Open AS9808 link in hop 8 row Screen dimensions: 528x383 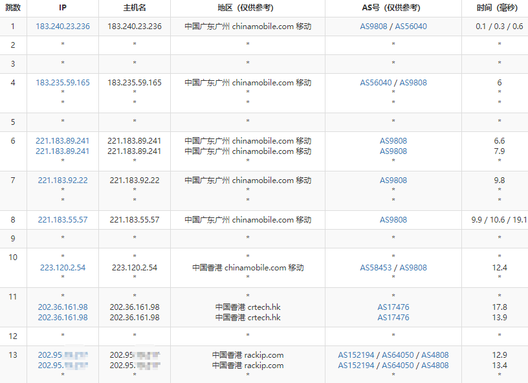393,219
